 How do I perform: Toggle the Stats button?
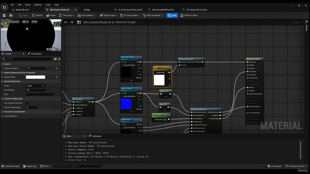(x=172, y=15)
